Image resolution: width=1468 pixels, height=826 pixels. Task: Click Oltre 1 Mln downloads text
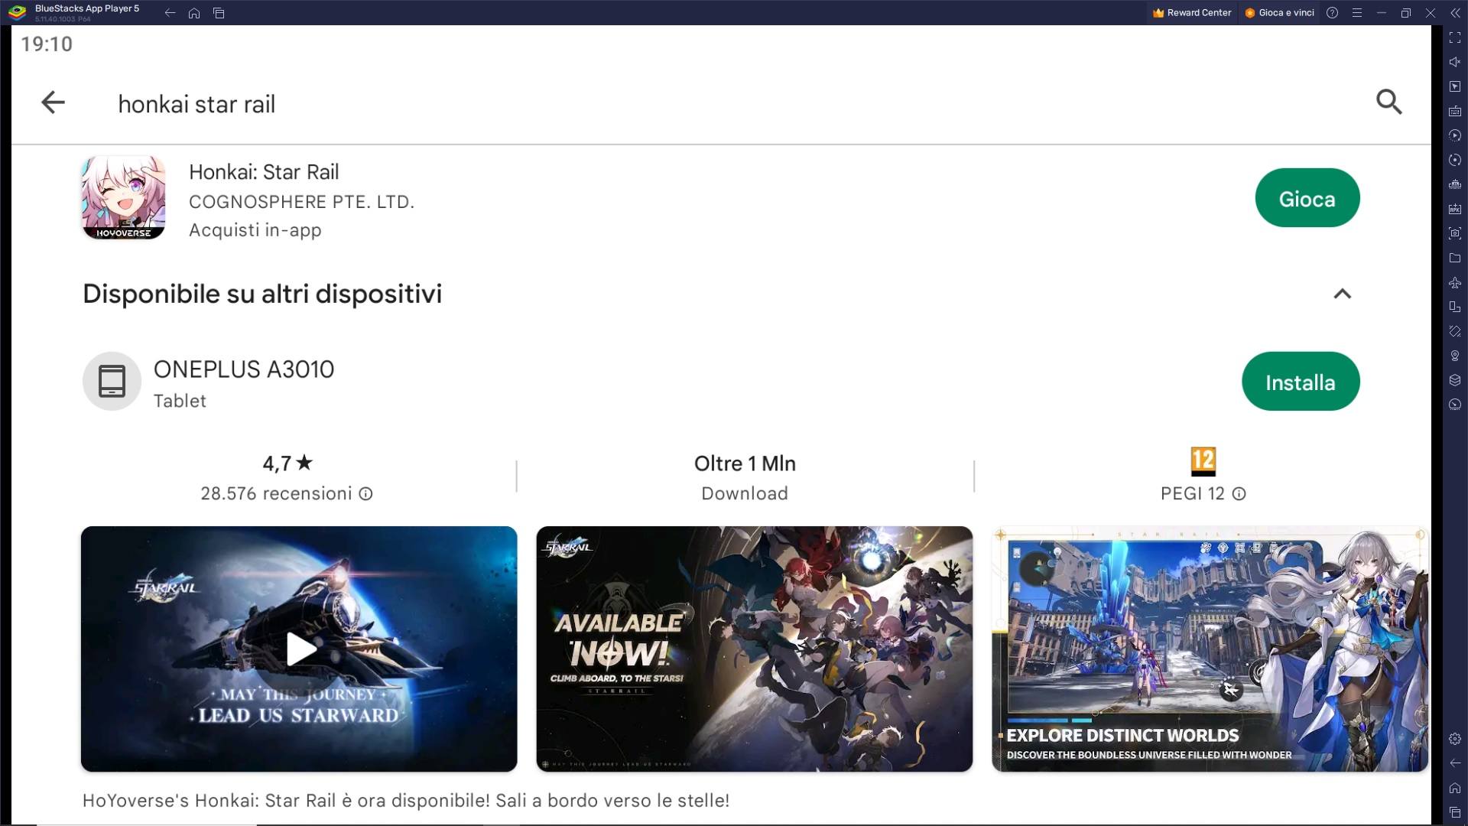point(745,463)
